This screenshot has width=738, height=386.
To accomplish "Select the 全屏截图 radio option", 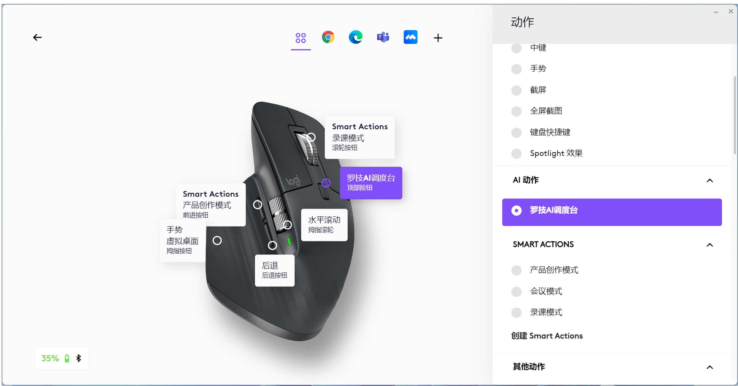I will [x=516, y=111].
